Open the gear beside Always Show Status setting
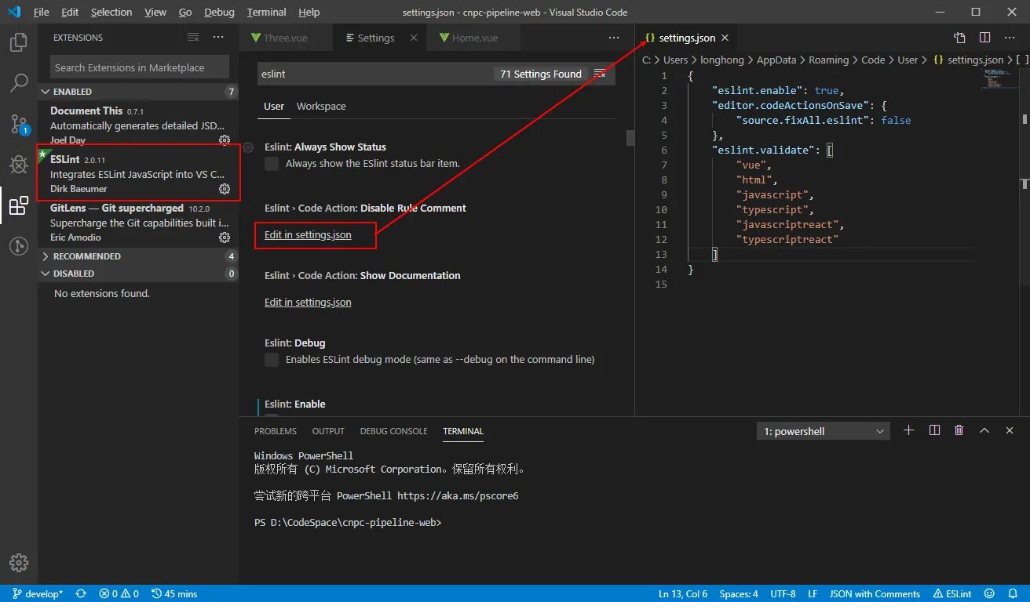The image size is (1030, 602). tap(248, 147)
